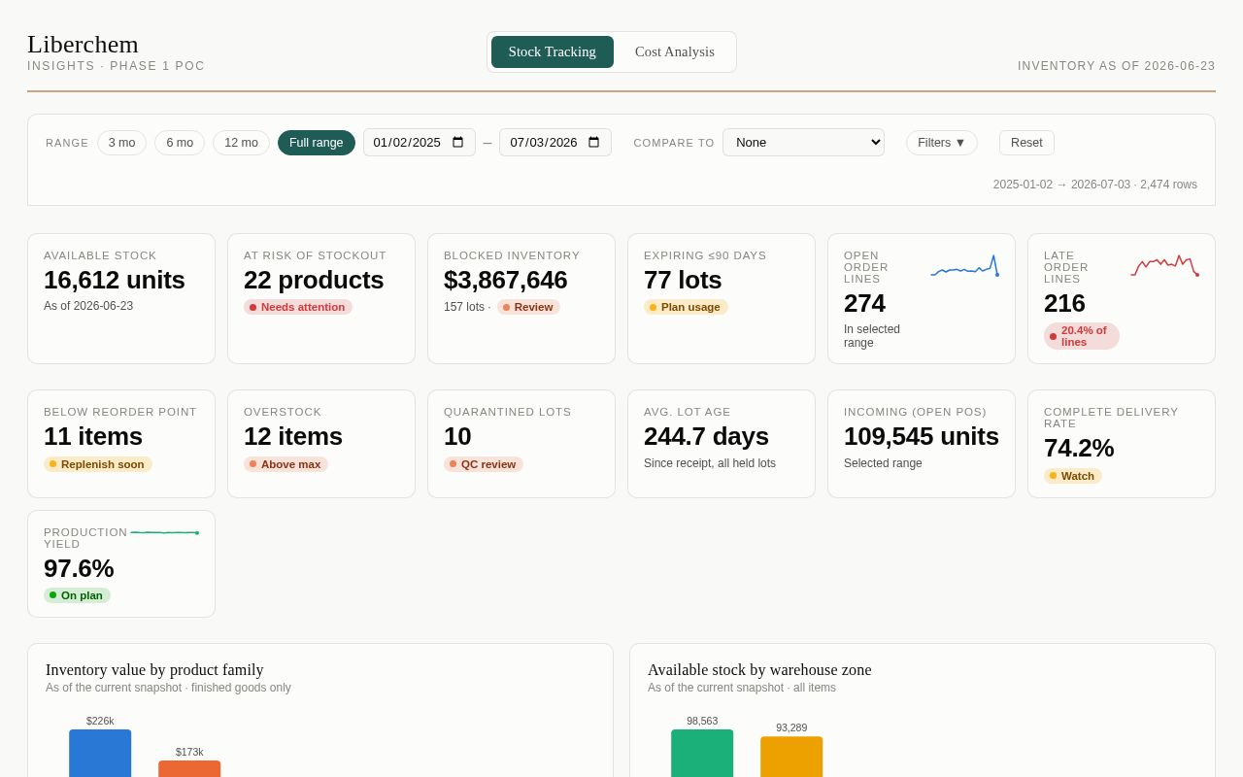This screenshot has height=777, width=1243.
Task: Click the Reset button
Action: click(x=1026, y=143)
